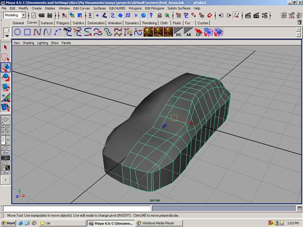Expand the panel layout arrow below the toolbox
303x227 pixels.
click(6, 180)
